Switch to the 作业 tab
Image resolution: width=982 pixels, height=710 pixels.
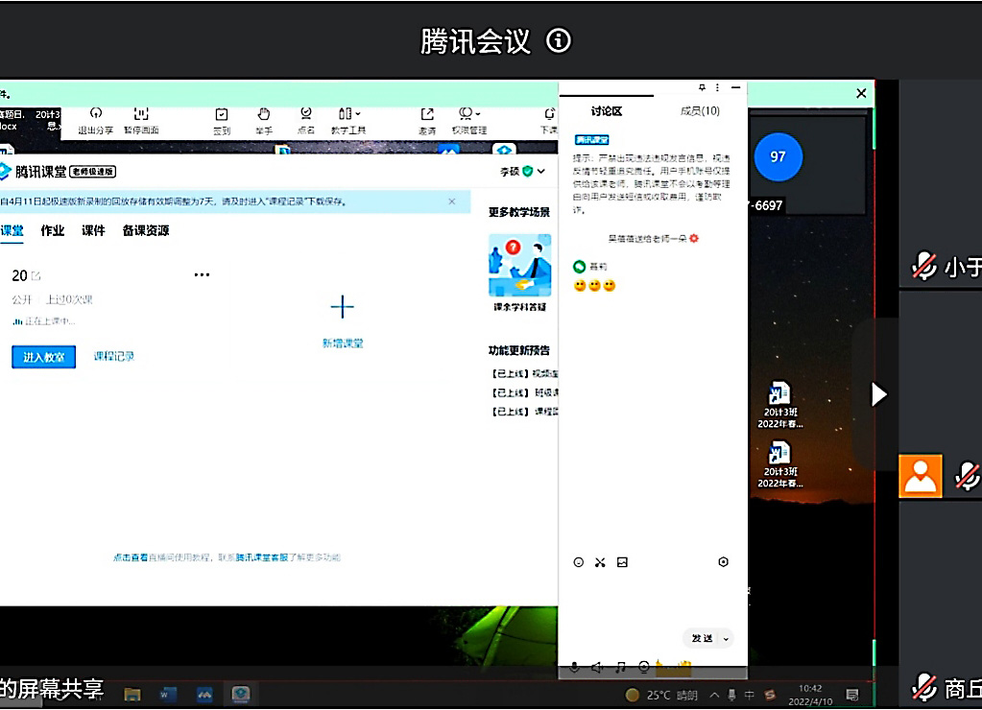(53, 230)
